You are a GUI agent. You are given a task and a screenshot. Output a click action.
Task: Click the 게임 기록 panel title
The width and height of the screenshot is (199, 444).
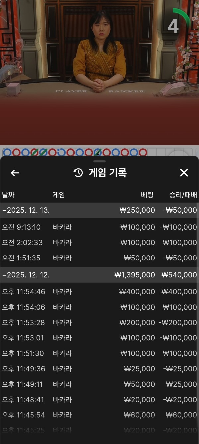tap(108, 173)
